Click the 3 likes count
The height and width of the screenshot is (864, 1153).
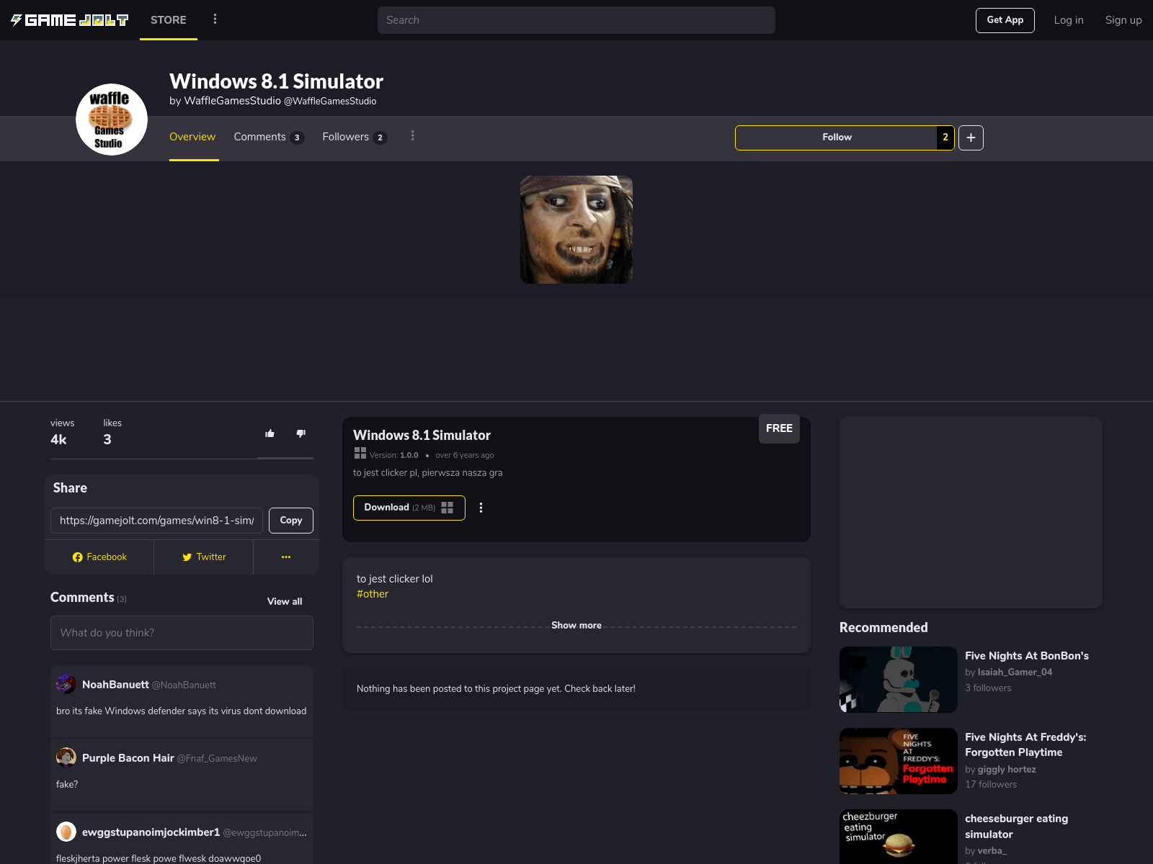click(107, 440)
